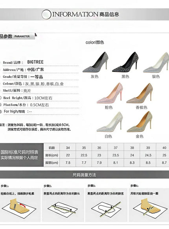Choose the silver (银色) high heel image

pos(156,62)
